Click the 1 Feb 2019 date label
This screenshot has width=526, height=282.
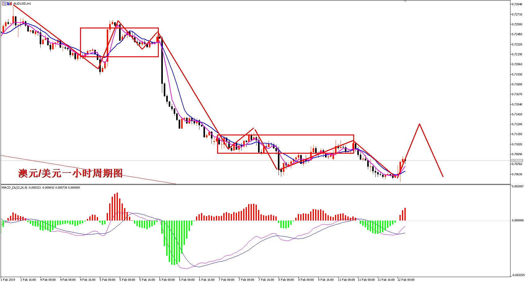(x=8, y=280)
